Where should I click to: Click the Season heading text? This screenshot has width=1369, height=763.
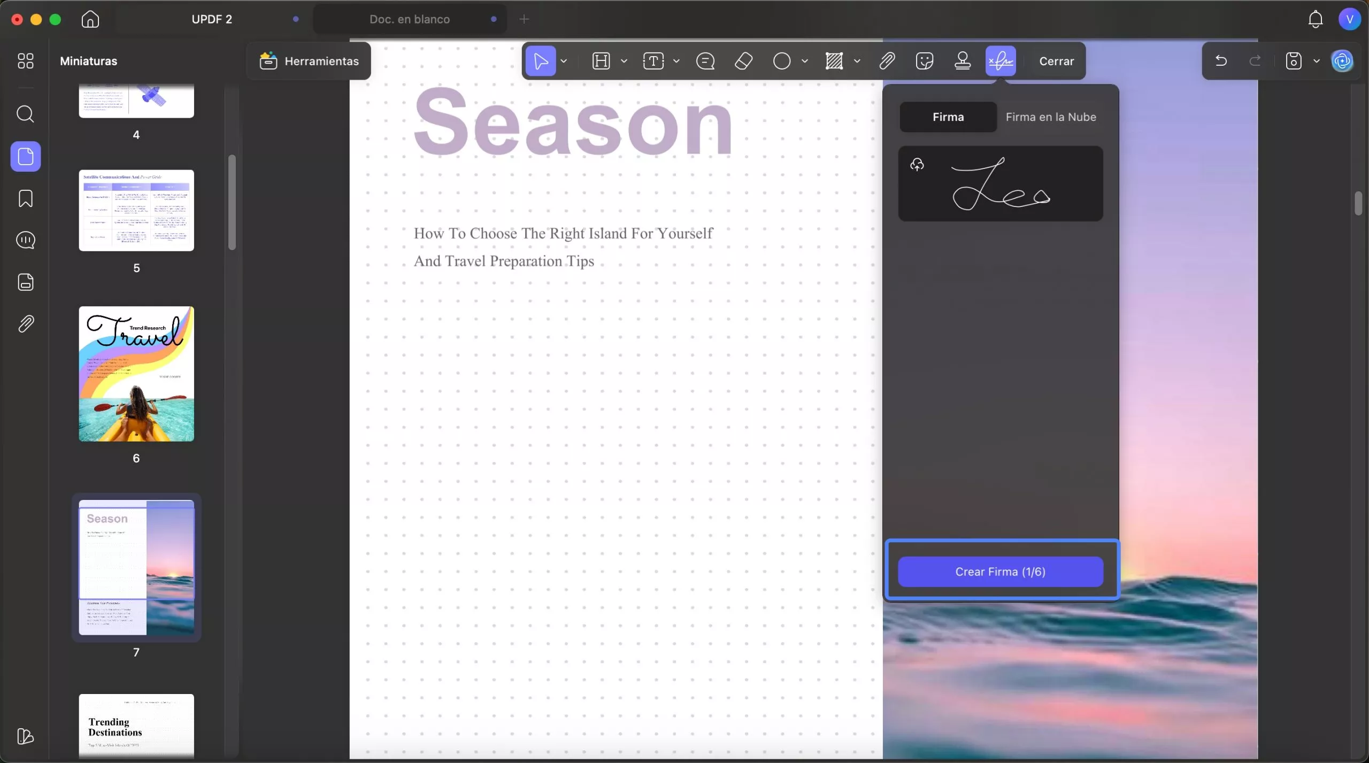[x=573, y=122]
